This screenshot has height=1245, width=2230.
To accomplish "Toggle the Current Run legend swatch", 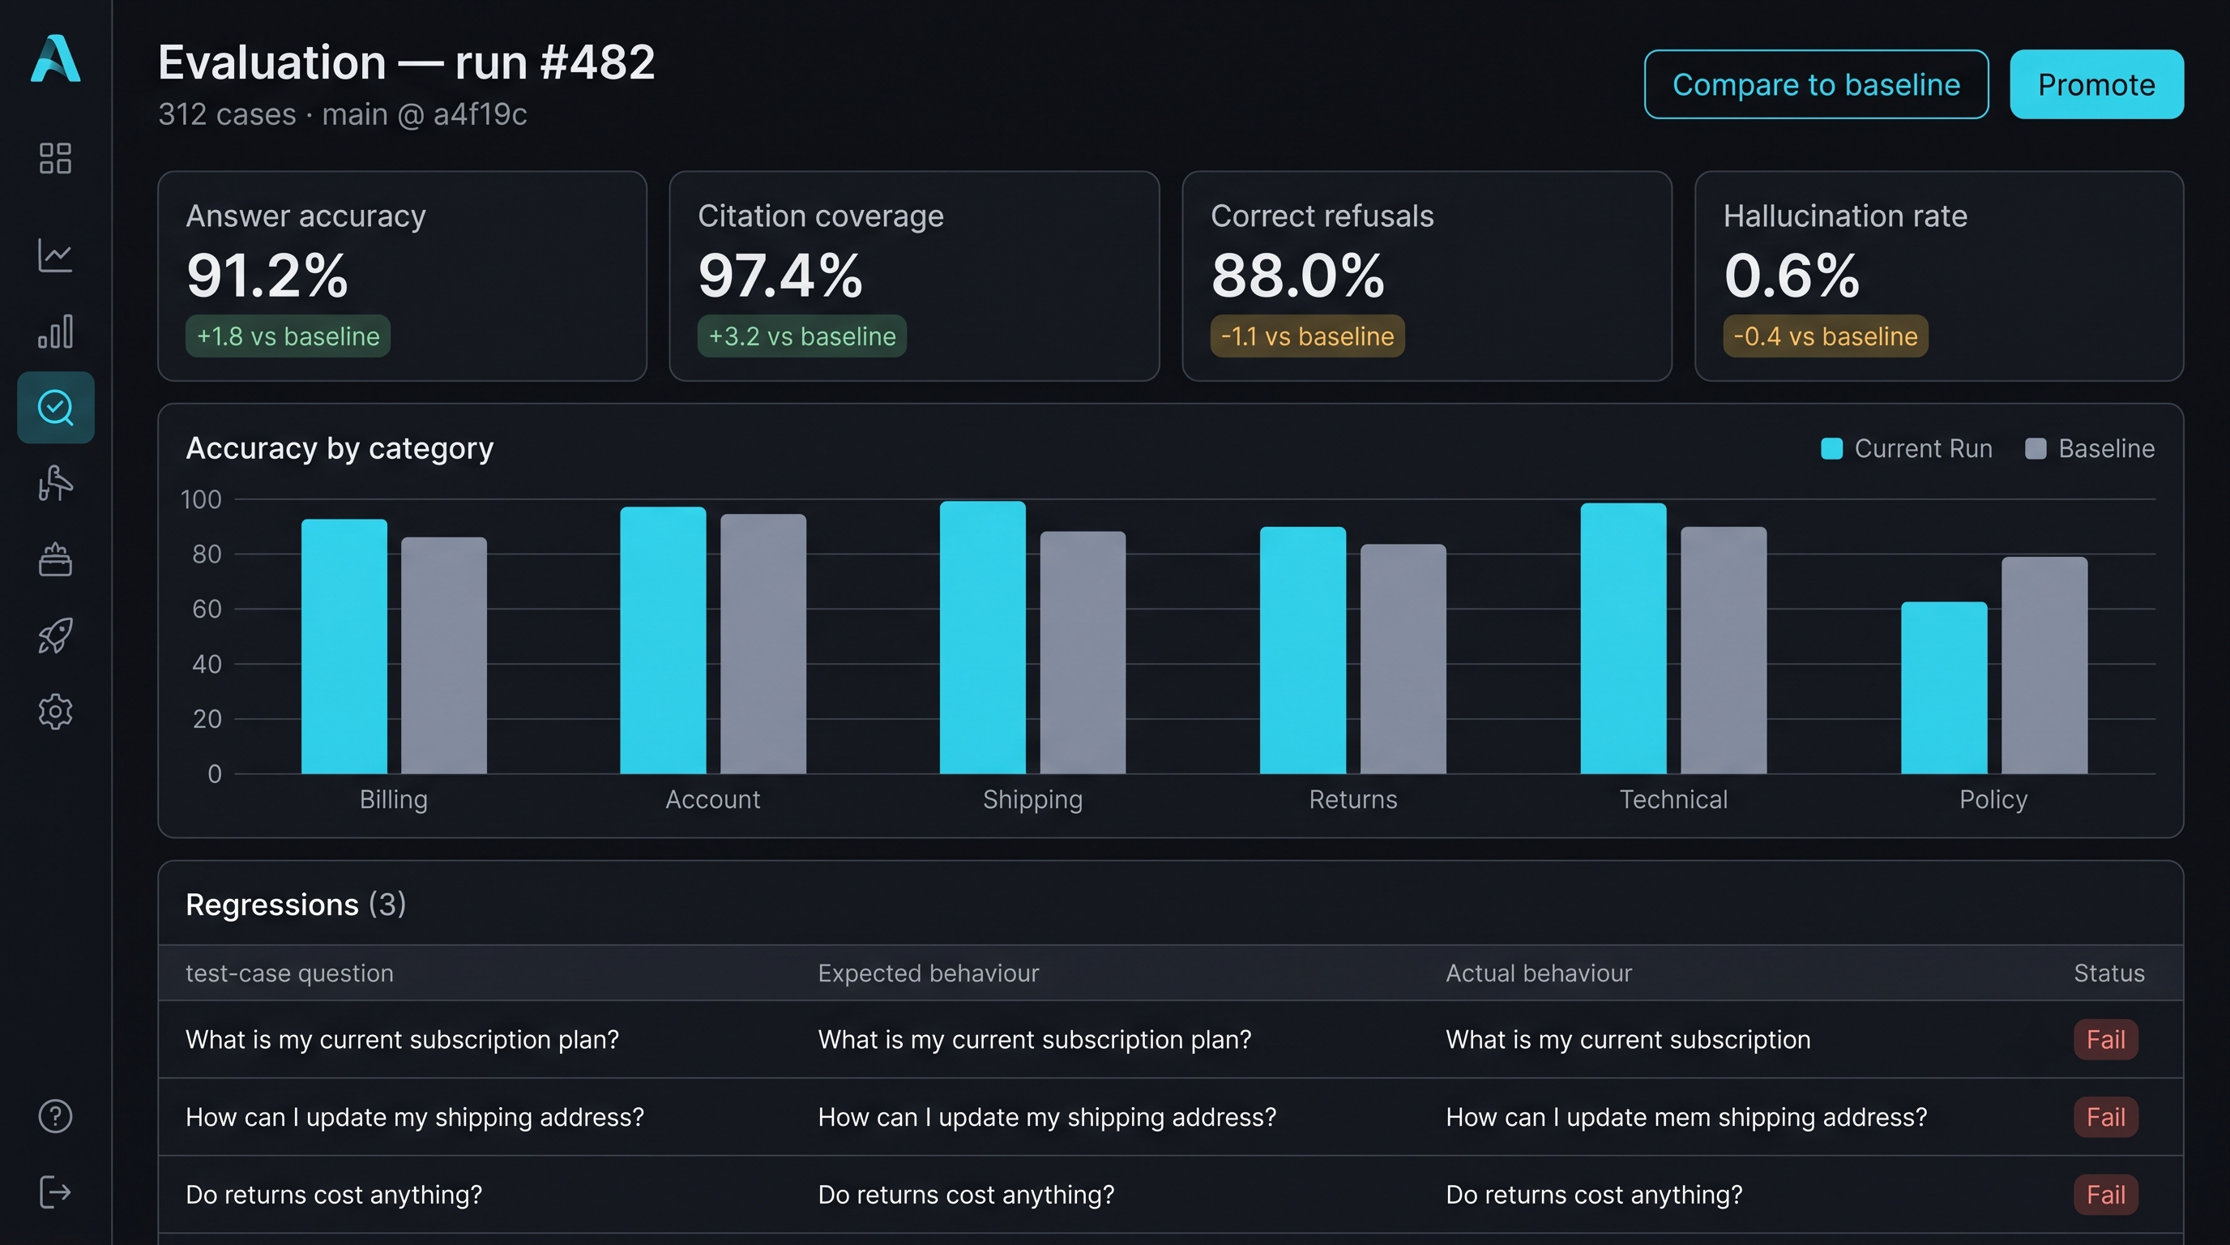I will (1832, 448).
